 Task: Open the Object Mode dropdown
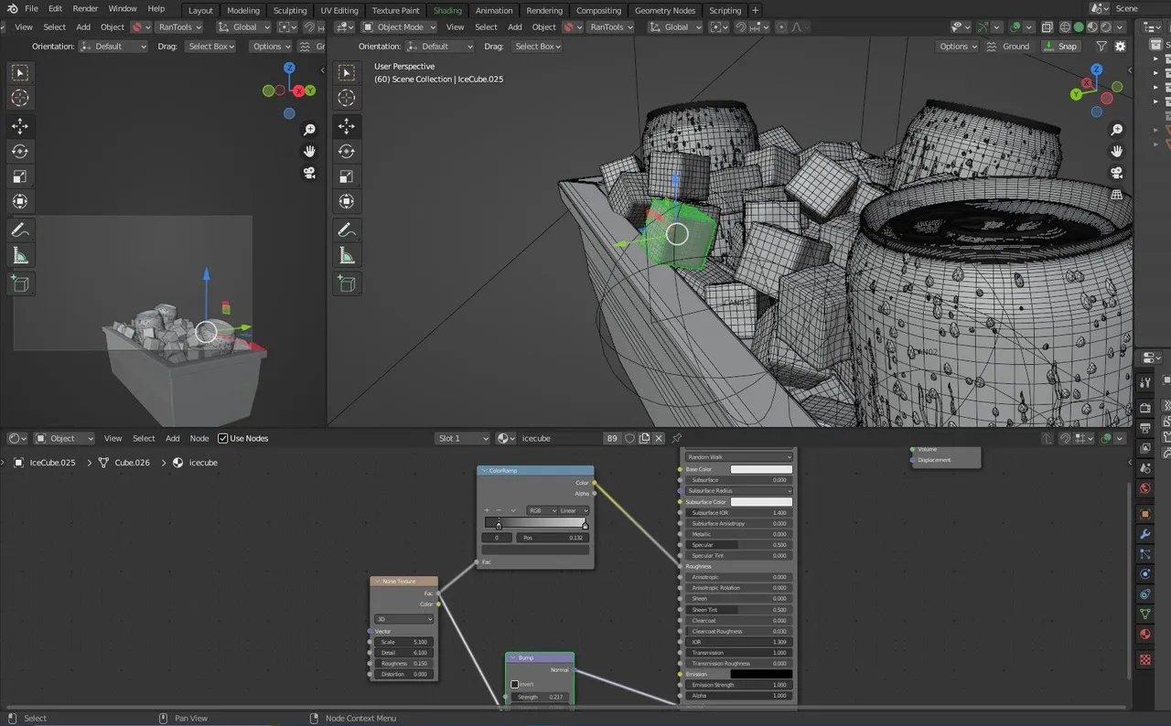[x=400, y=27]
